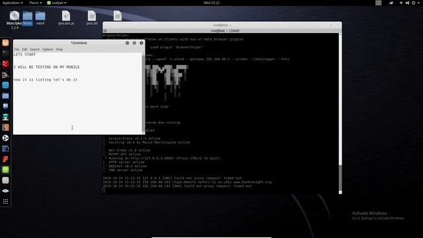Launch the orange Burp Suite dock icon
The height and width of the screenshot is (238, 423).
tap(5, 128)
